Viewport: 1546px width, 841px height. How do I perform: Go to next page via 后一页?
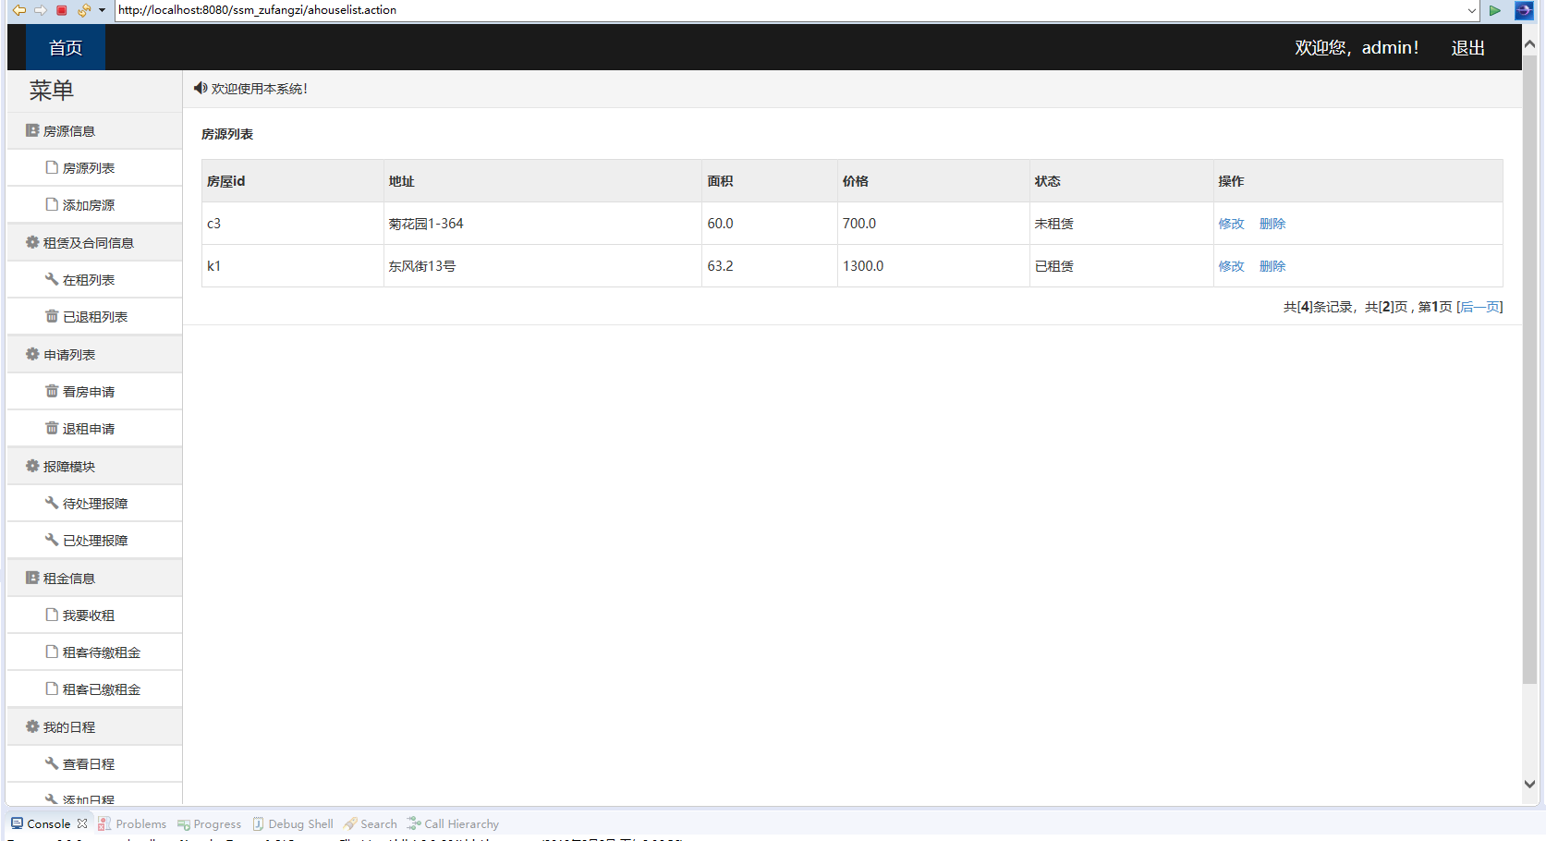[1479, 306]
